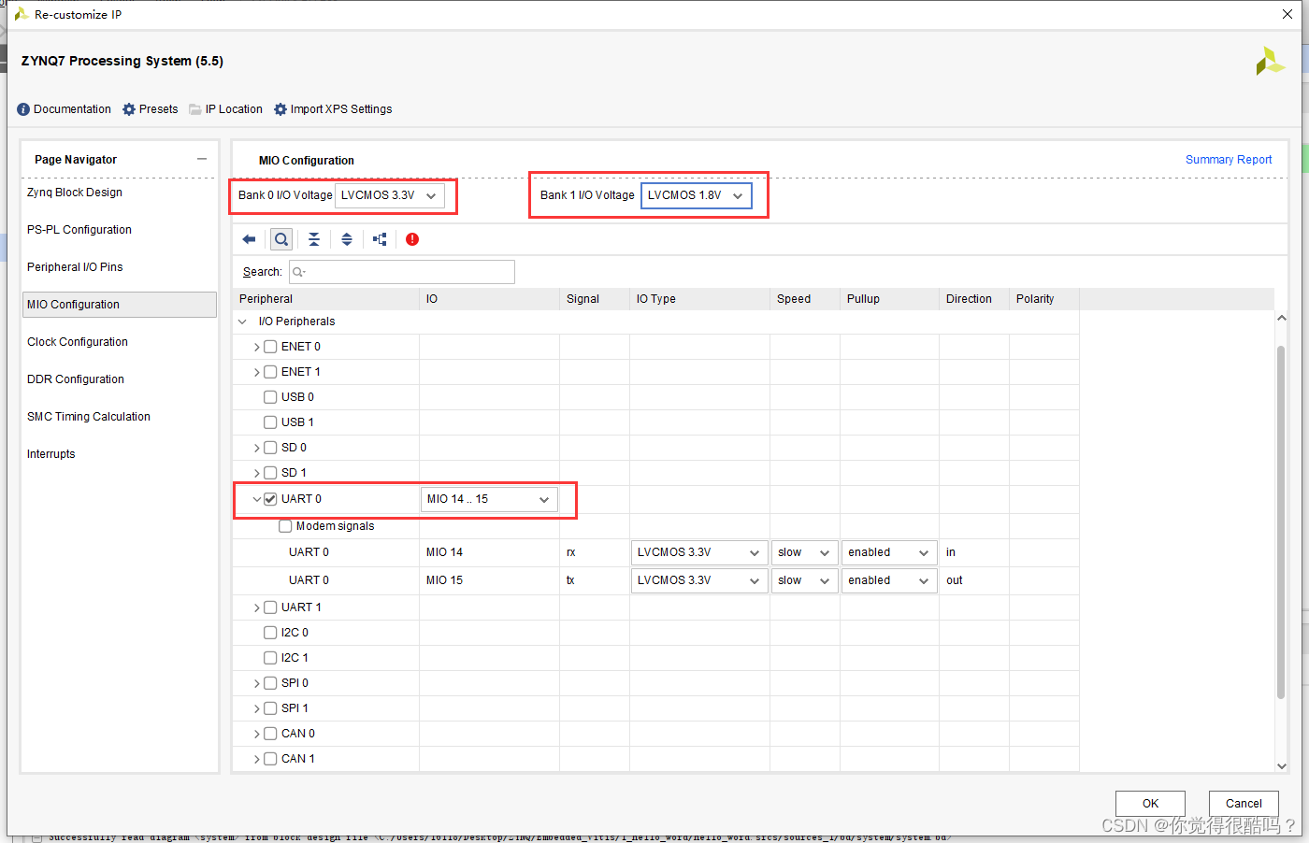The image size is (1309, 843).
Task: Expand the SD 0 row
Action: pos(257,448)
